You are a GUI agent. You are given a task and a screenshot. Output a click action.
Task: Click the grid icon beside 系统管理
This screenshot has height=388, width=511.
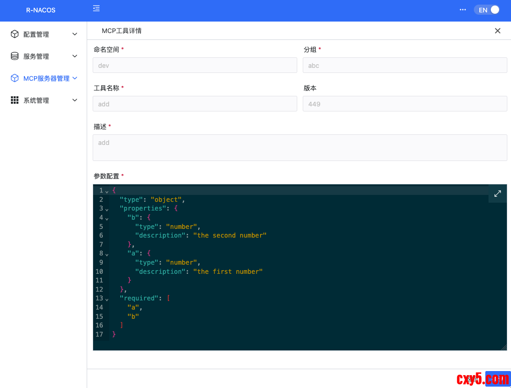click(15, 100)
